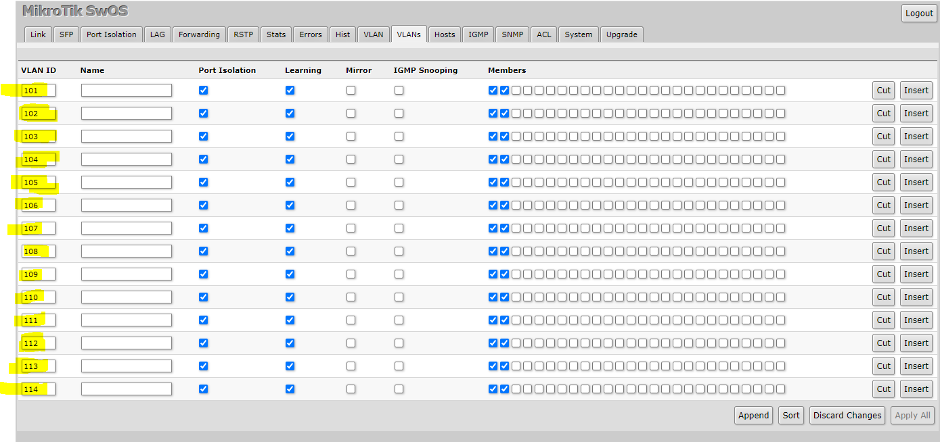This screenshot has width=940, height=442.
Task: Uncheck Learning for VLAN 103
Action: pos(290,137)
